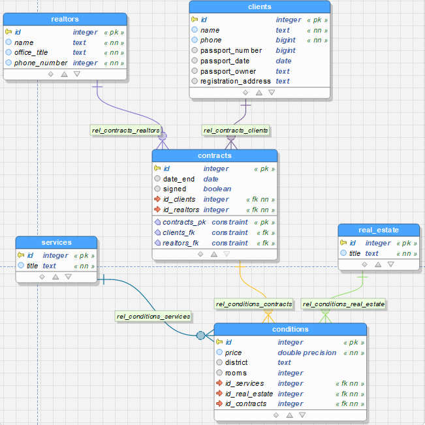The image size is (425, 425).
Task: Collapse services attributes with up triangle
Action: 55,277
